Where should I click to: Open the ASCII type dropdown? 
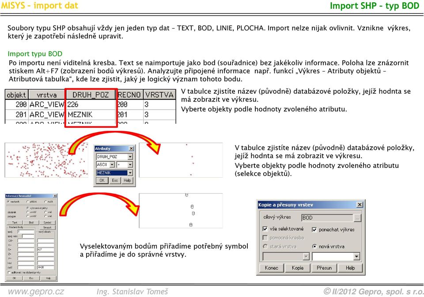[112, 164]
